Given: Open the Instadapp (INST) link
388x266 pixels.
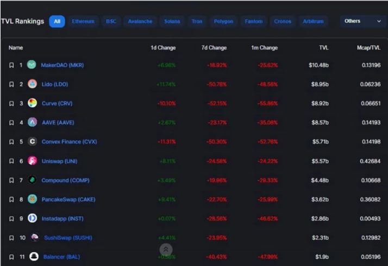Looking at the screenshot, I should pos(62,219).
